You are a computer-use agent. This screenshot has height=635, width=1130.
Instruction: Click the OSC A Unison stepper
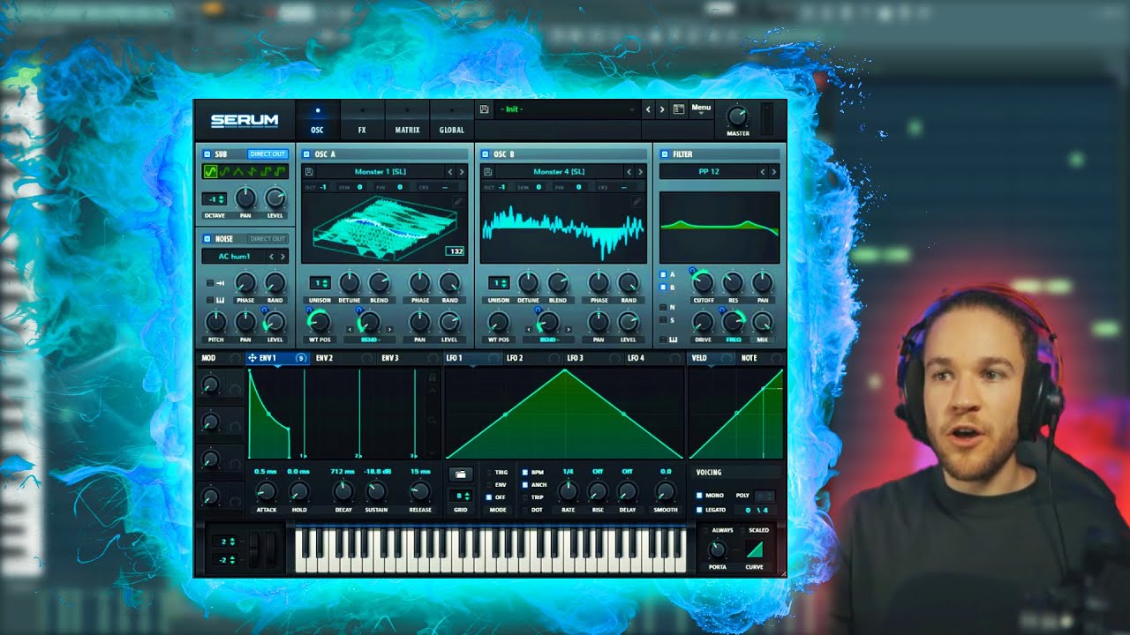pyautogui.click(x=320, y=283)
